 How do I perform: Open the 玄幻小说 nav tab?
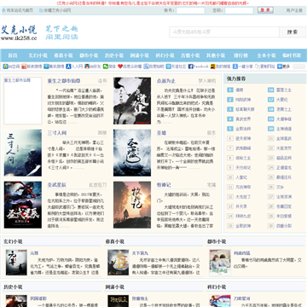coord(38,55)
